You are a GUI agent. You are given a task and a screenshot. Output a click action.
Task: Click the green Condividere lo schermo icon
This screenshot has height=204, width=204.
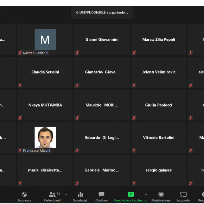pos(131,194)
